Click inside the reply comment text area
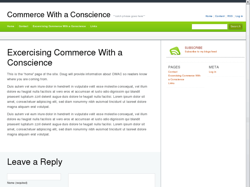The image size is (250, 187). click(x=111, y=180)
